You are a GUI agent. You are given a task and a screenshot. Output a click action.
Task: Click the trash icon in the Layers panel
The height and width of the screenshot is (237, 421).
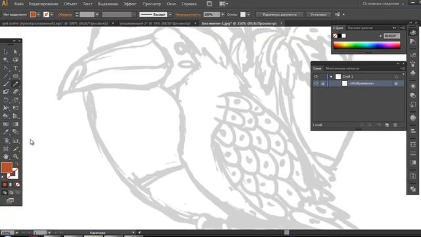click(395, 125)
